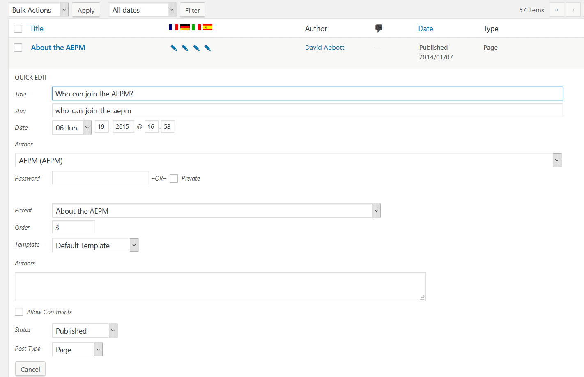
Task: Go to first page of results
Action: (556, 10)
